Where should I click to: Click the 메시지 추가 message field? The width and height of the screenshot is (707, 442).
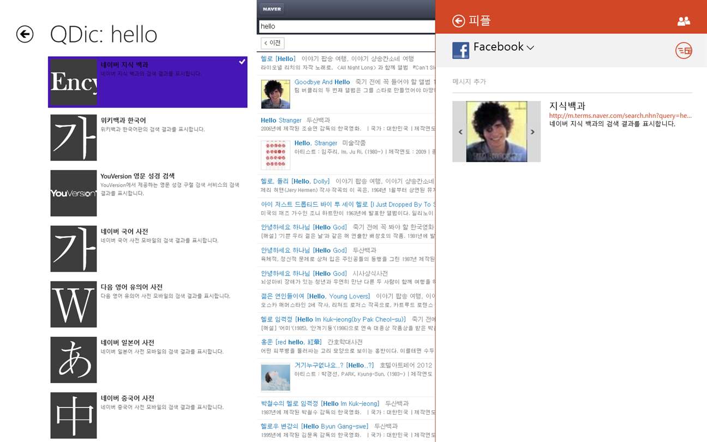(572, 82)
